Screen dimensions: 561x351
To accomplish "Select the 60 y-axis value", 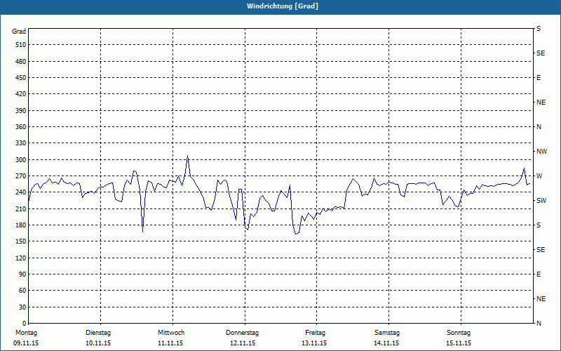I will (x=22, y=291).
